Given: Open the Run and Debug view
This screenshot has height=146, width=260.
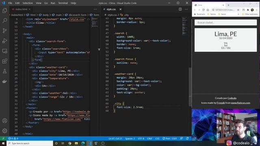Looking at the screenshot, I should (x=4, y=41).
